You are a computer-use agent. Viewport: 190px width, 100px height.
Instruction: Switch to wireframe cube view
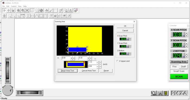pyautogui.click(x=33, y=11)
